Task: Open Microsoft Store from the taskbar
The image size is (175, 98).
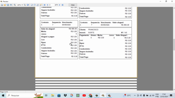Action: tap(59, 96)
